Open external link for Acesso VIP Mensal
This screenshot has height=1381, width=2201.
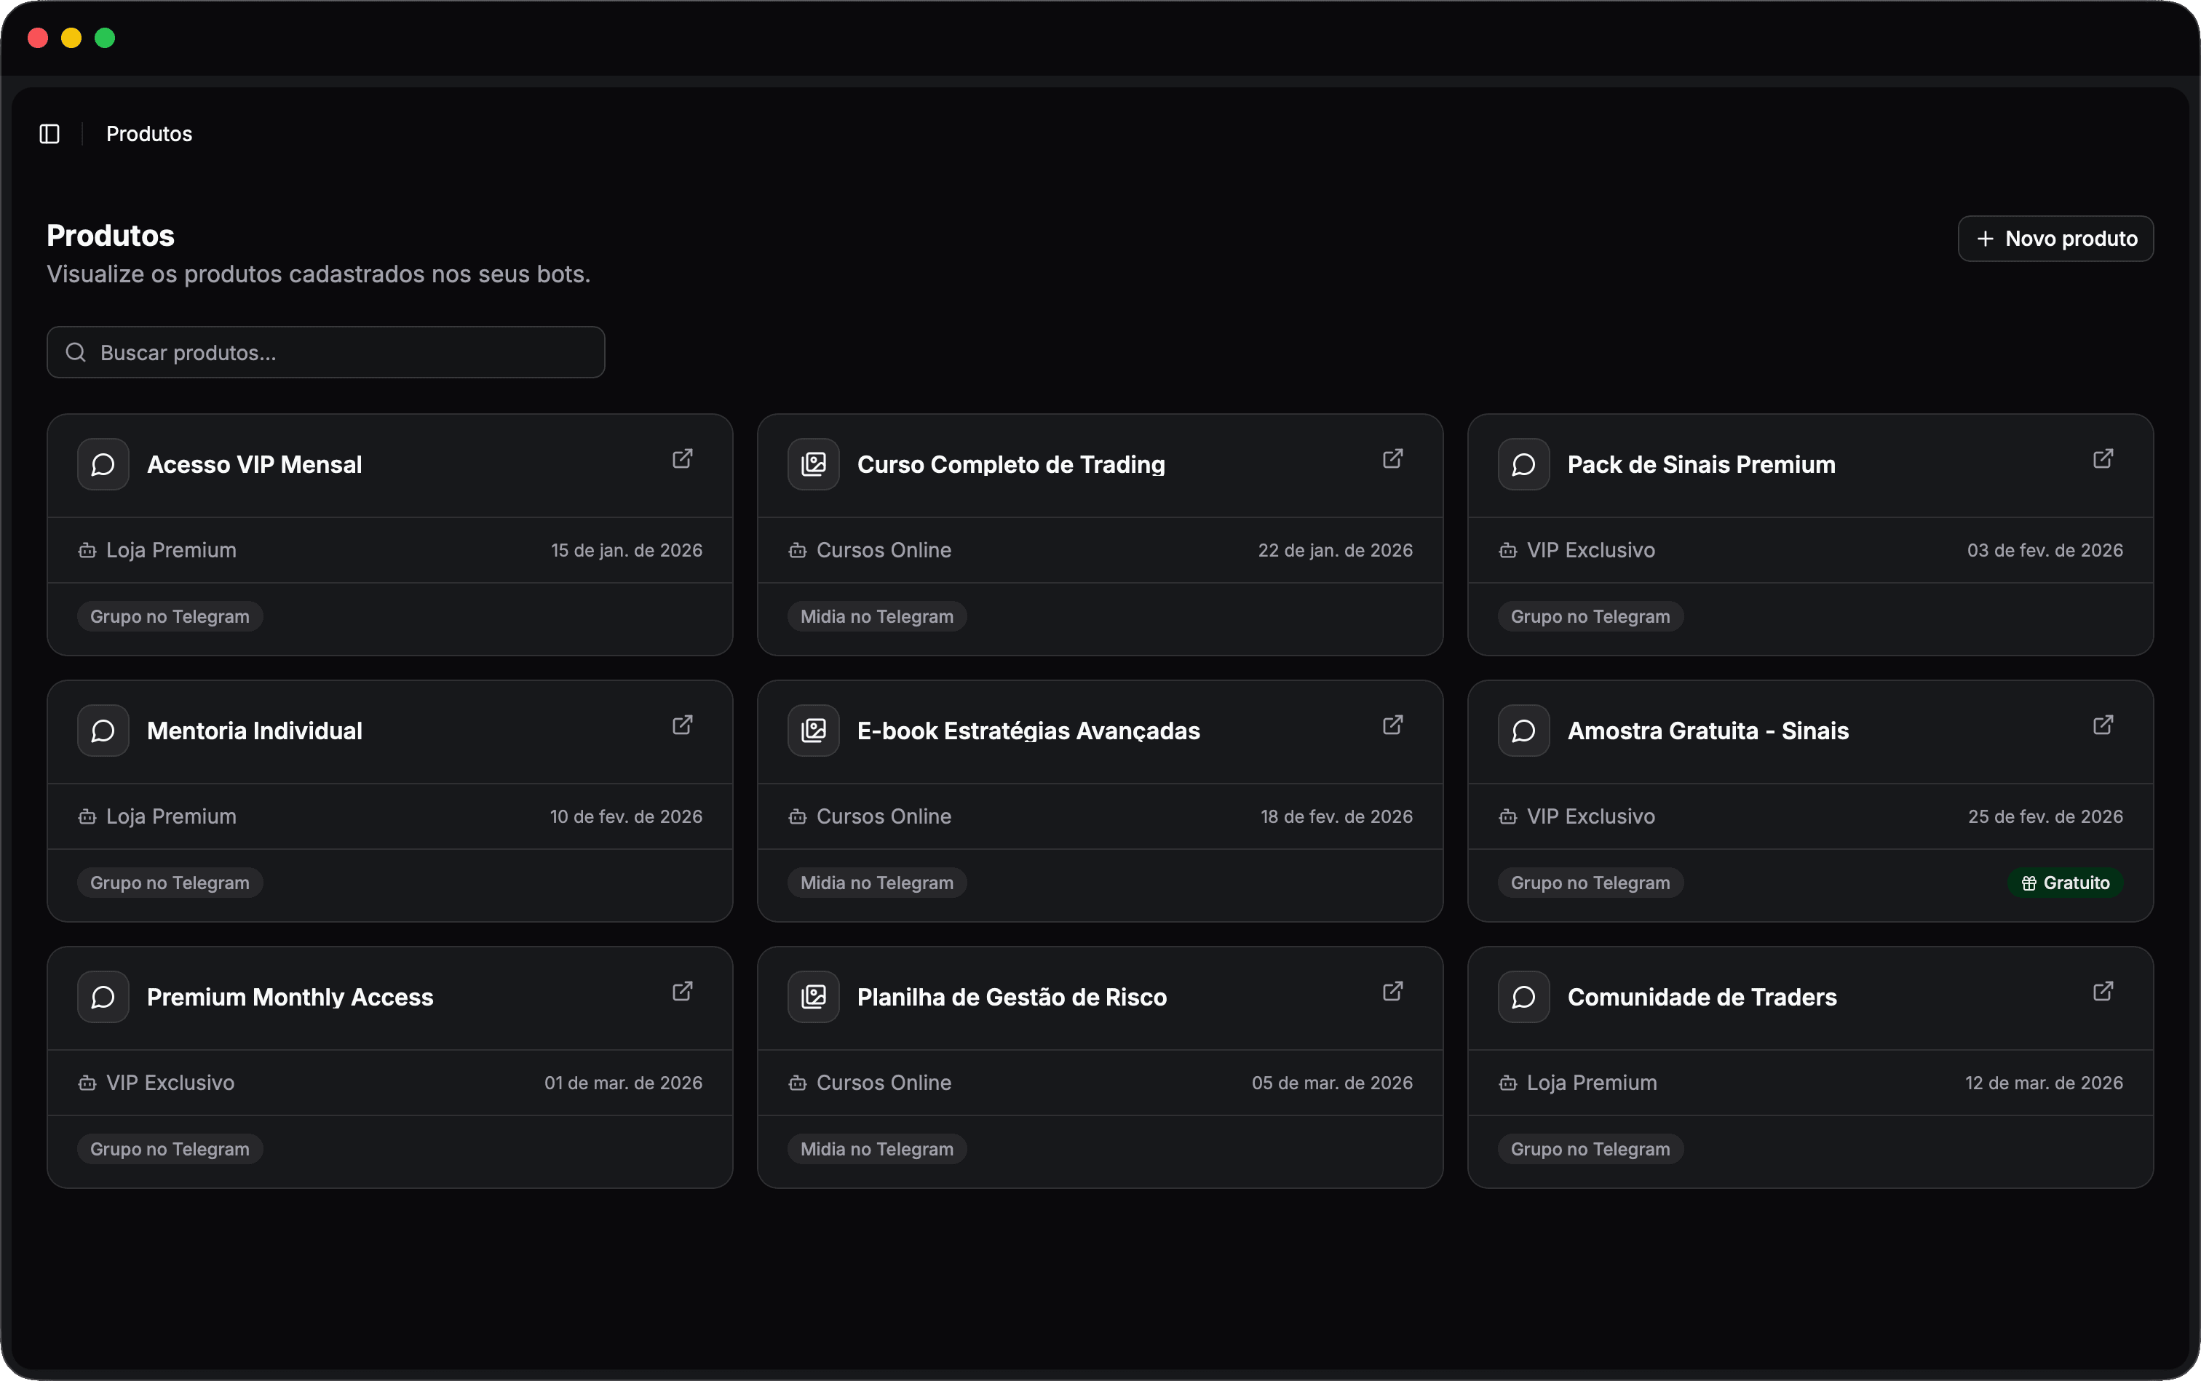click(x=681, y=458)
